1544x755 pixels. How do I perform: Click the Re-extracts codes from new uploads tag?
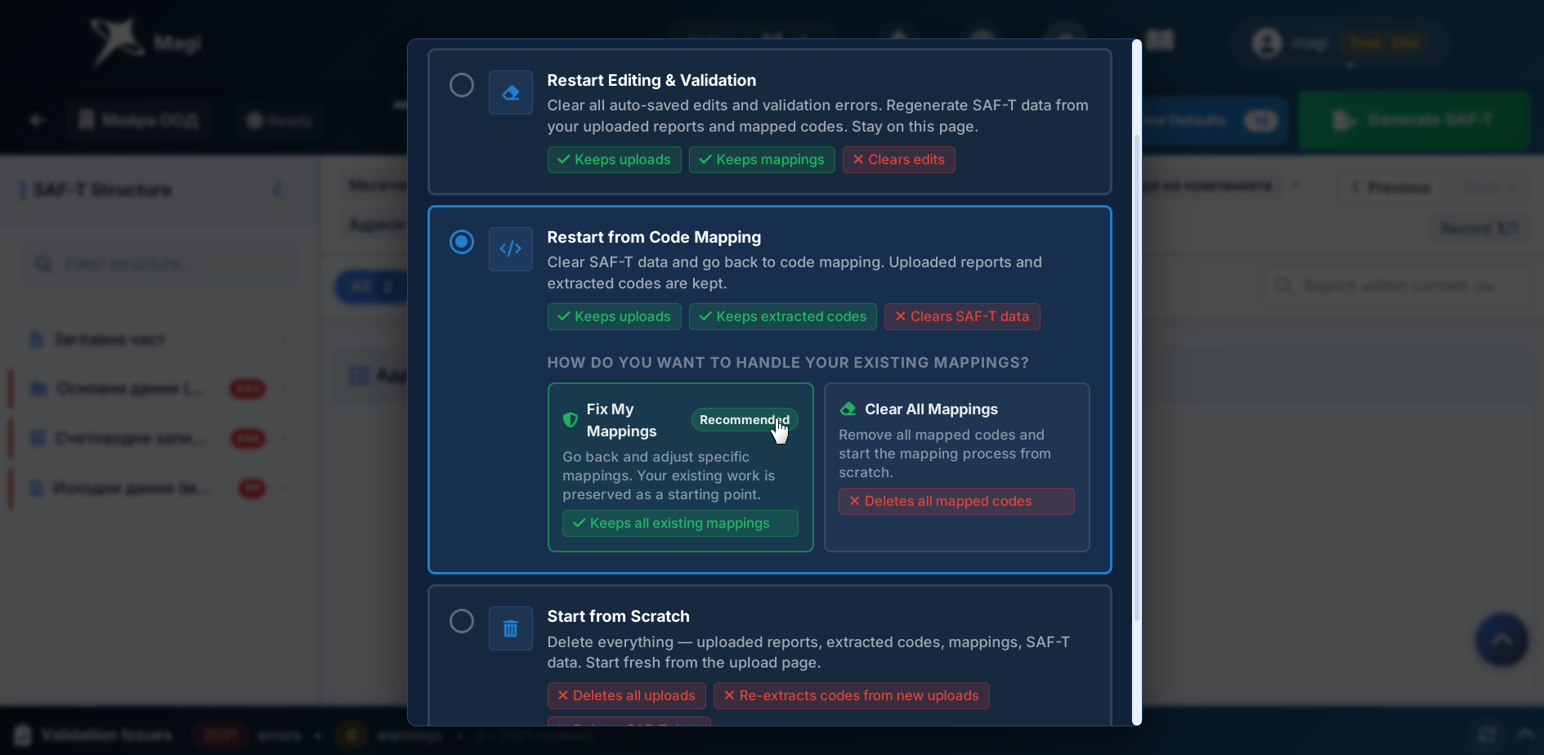[852, 695]
